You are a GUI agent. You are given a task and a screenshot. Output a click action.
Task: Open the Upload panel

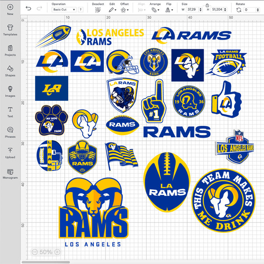pyautogui.click(x=10, y=153)
